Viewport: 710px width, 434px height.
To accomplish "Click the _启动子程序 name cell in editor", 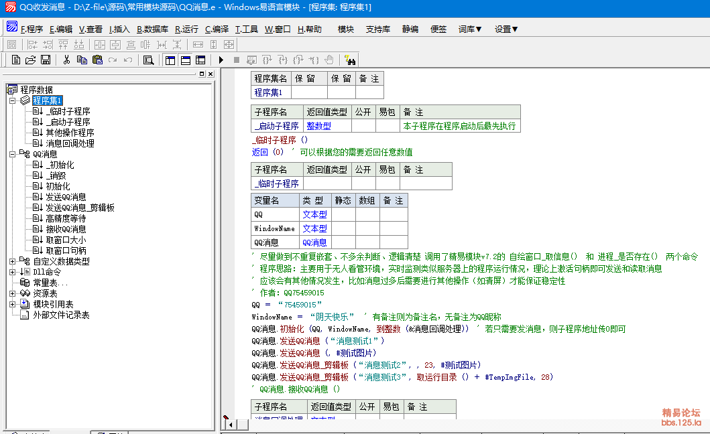I will (277, 126).
